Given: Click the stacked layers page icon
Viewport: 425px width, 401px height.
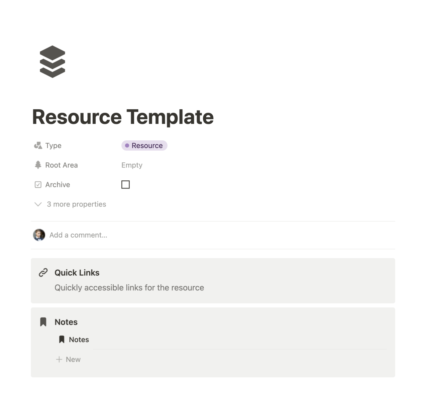Looking at the screenshot, I should click(x=52, y=62).
